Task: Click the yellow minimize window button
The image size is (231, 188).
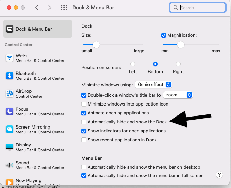Action: pos(16,8)
